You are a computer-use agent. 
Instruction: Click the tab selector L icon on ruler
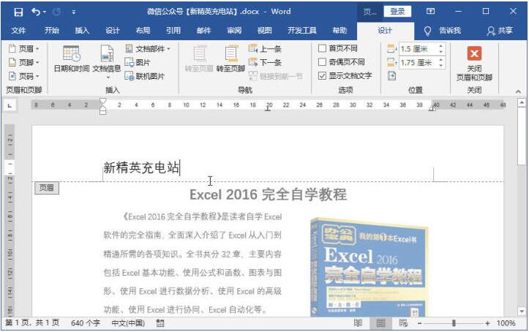tap(10, 105)
